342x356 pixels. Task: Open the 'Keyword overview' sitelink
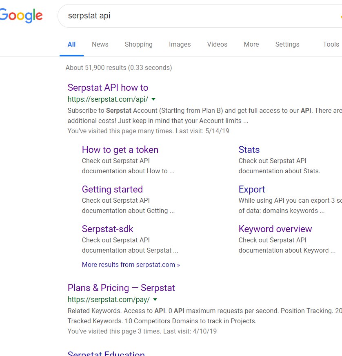point(275,229)
